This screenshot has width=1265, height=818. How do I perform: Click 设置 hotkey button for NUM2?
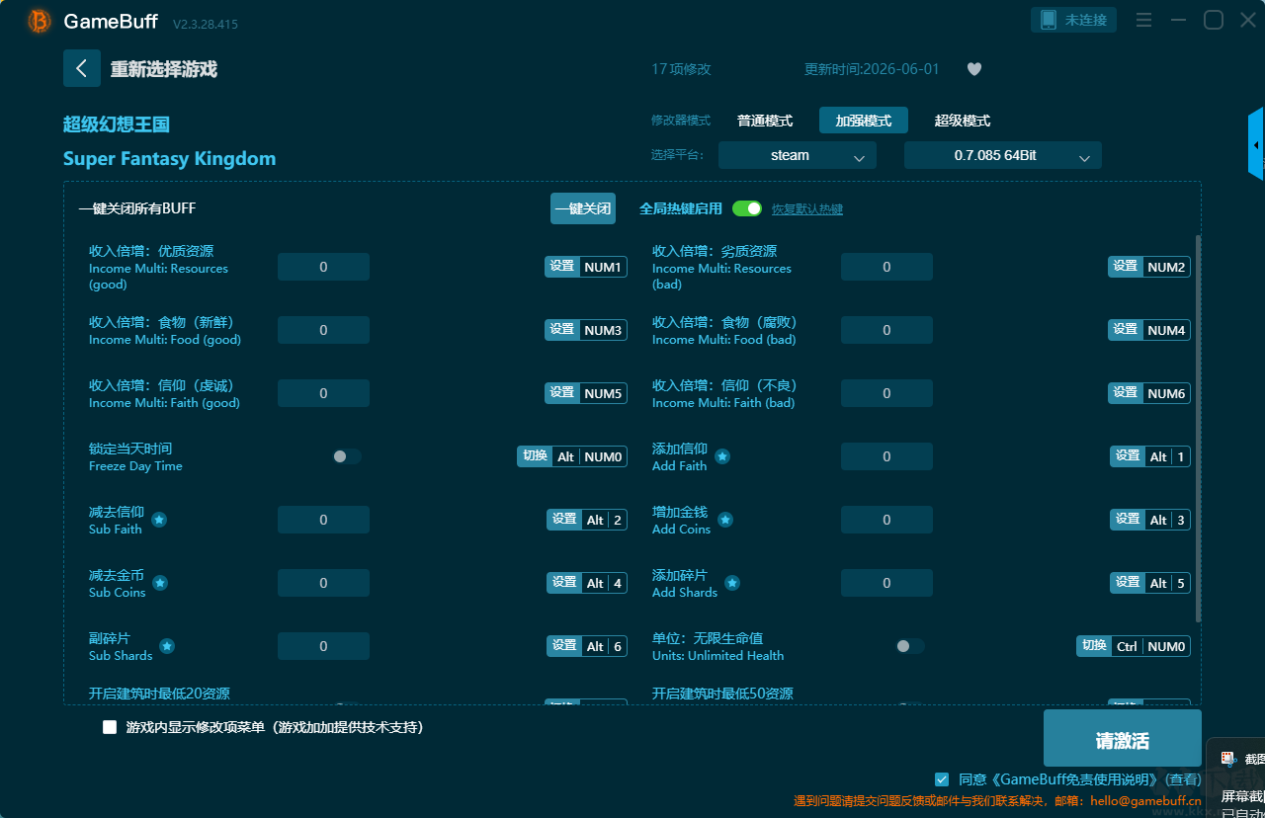pyautogui.click(x=1126, y=267)
